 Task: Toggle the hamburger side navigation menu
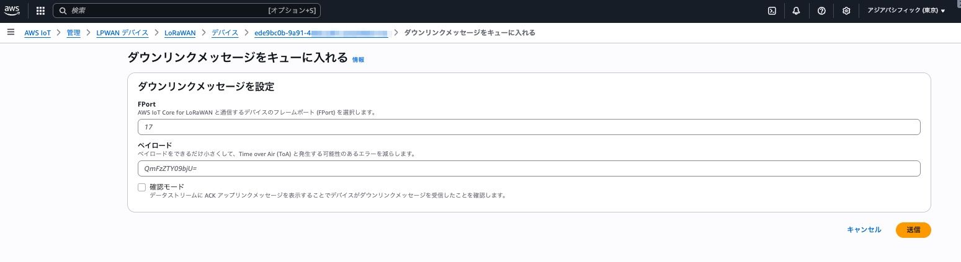11,32
